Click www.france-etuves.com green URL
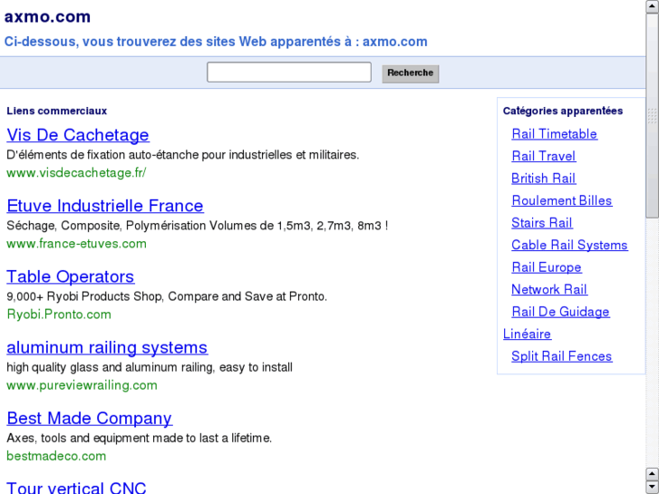 (x=76, y=244)
